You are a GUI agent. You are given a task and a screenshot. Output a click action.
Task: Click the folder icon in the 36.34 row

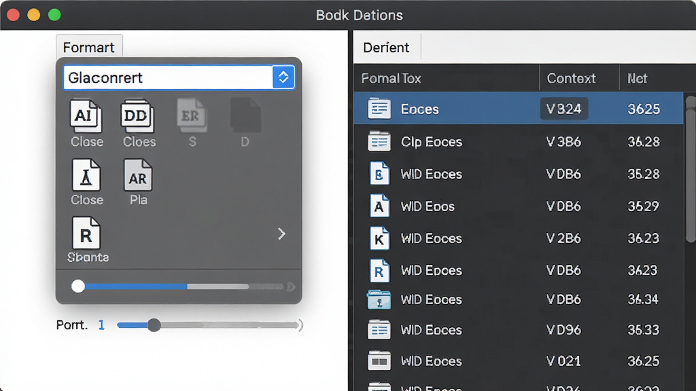tap(379, 299)
